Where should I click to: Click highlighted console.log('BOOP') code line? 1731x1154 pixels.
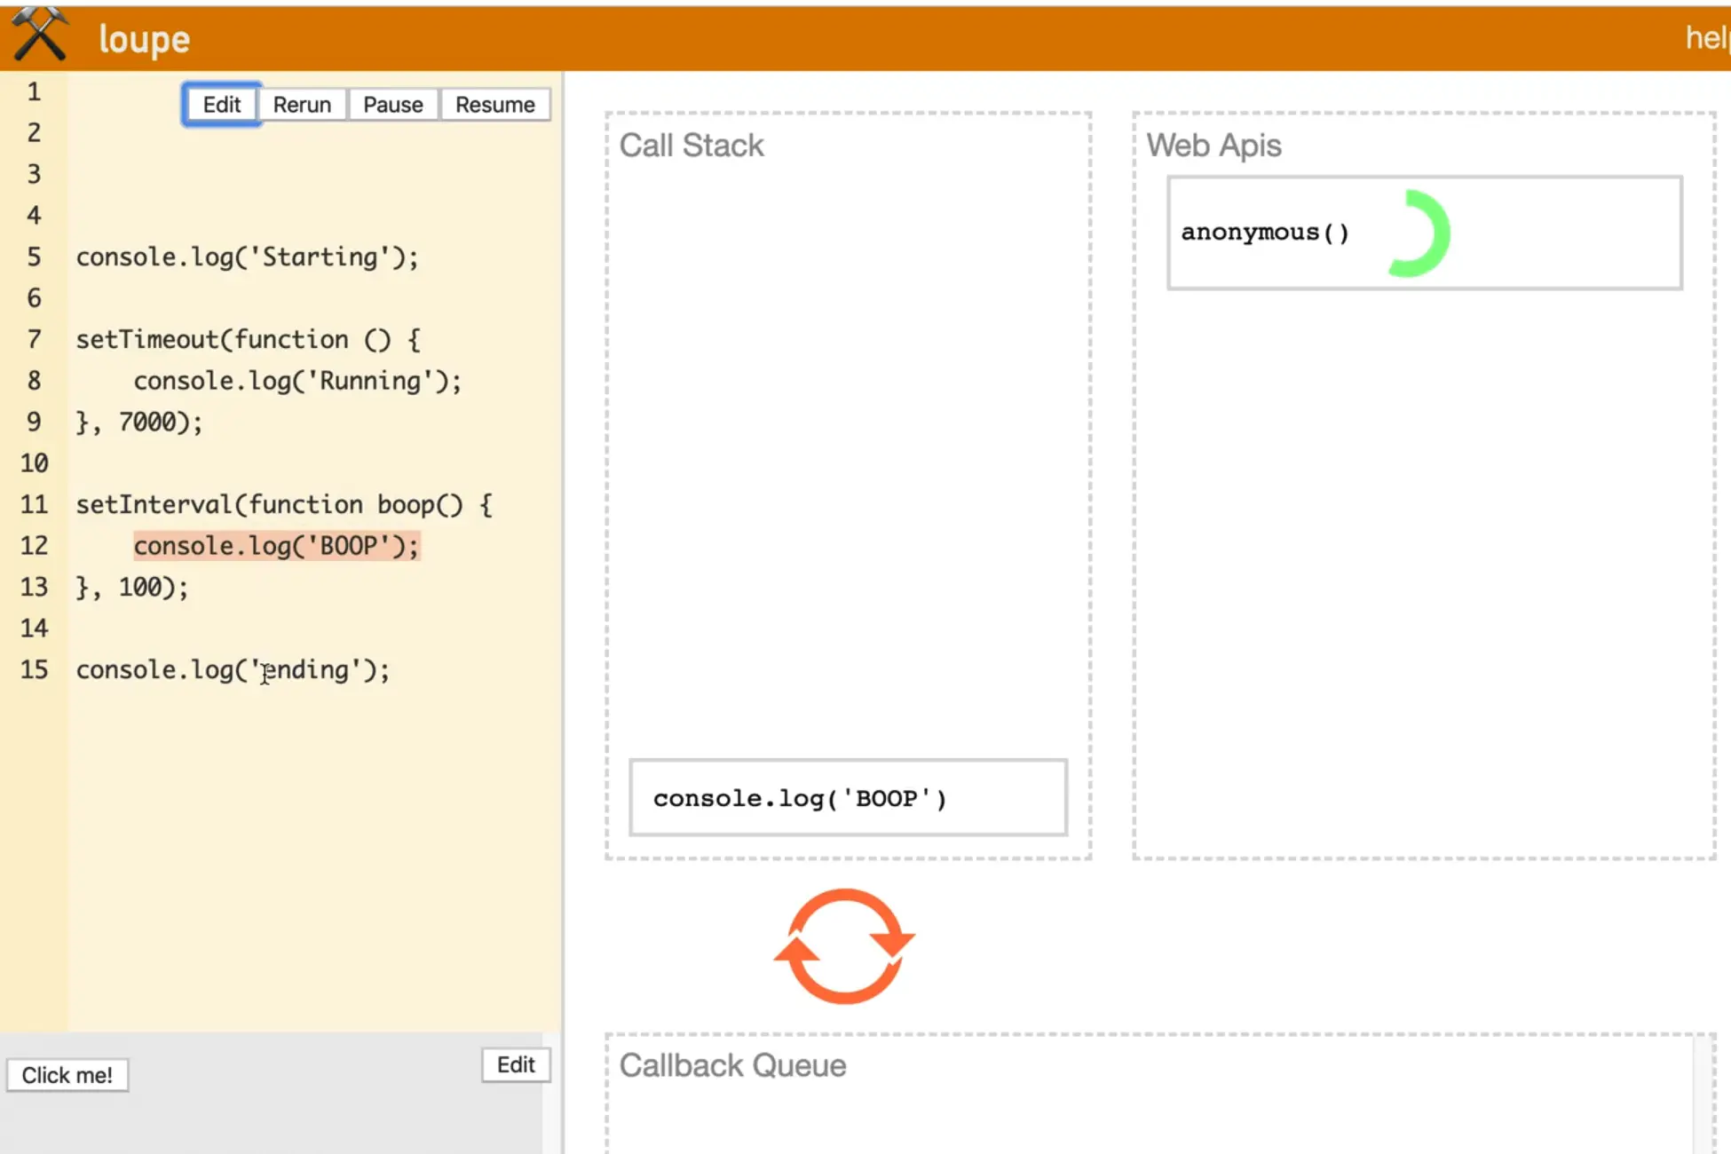click(x=276, y=545)
